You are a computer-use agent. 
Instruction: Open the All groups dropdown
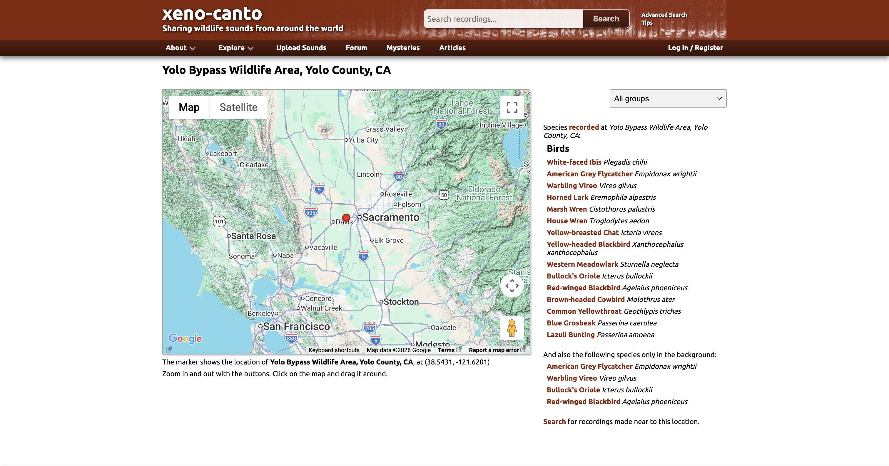[x=668, y=99]
